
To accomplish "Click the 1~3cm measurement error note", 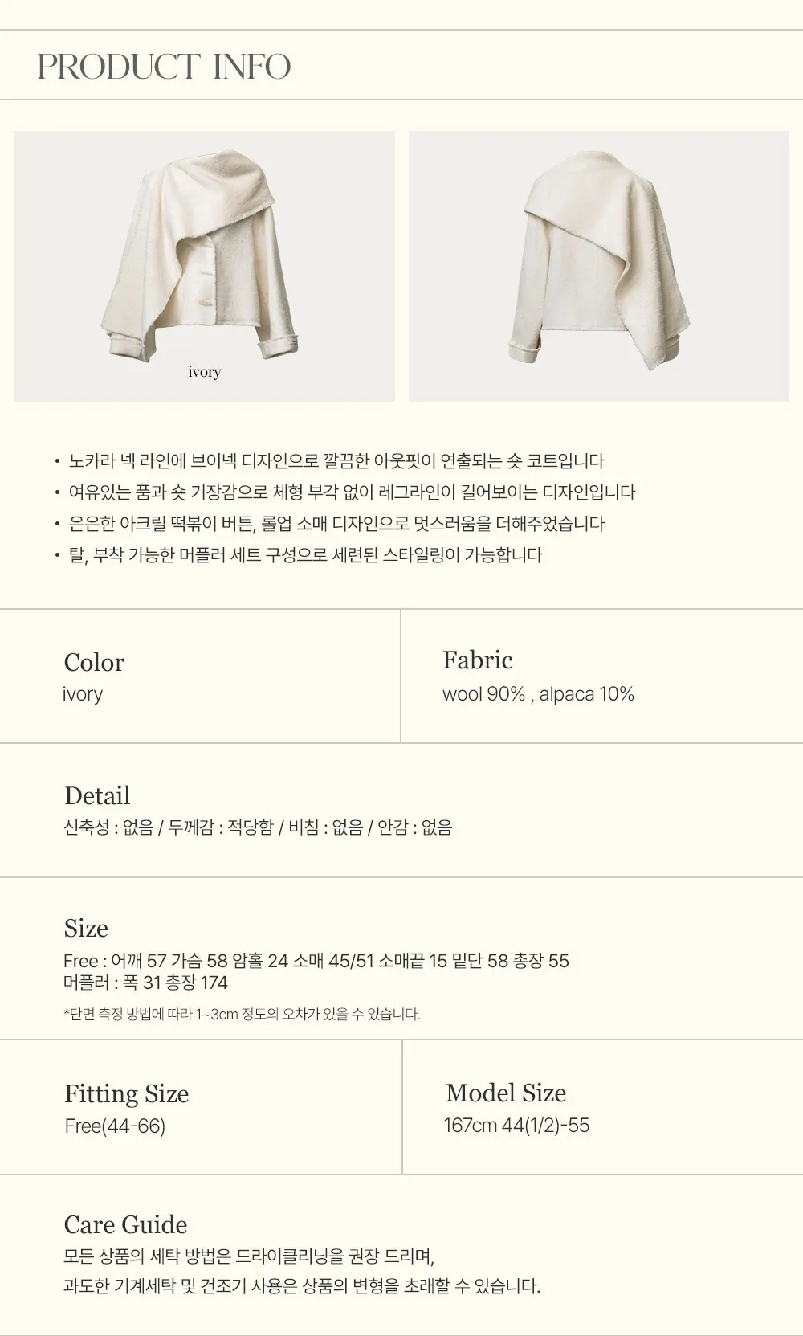I will 242,1014.
